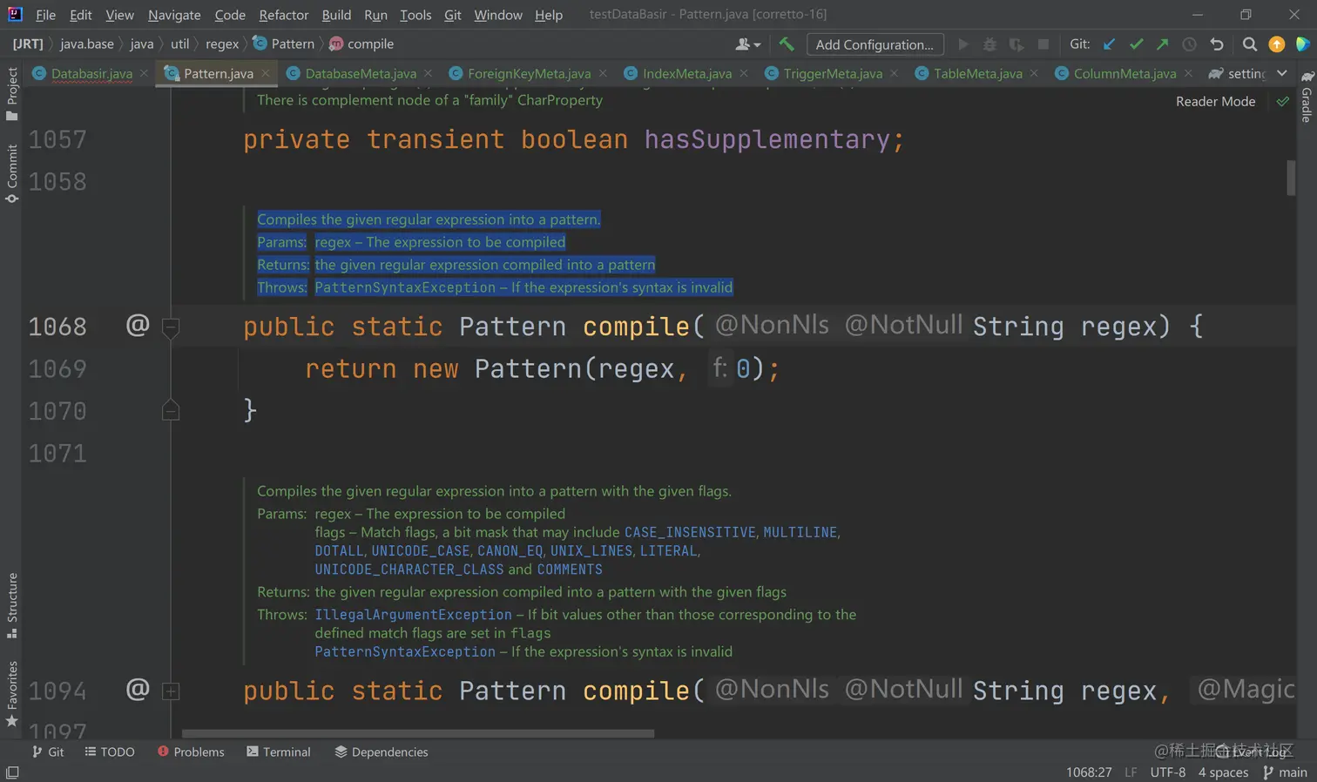The image size is (1317, 782).
Task: Expand folded method at line 1094
Action: click(171, 691)
